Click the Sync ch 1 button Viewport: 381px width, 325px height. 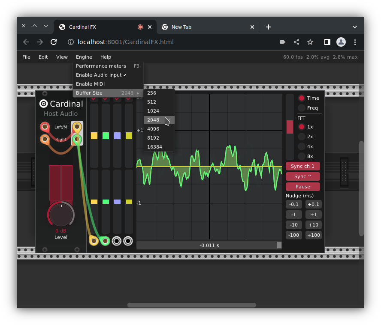[x=303, y=166]
